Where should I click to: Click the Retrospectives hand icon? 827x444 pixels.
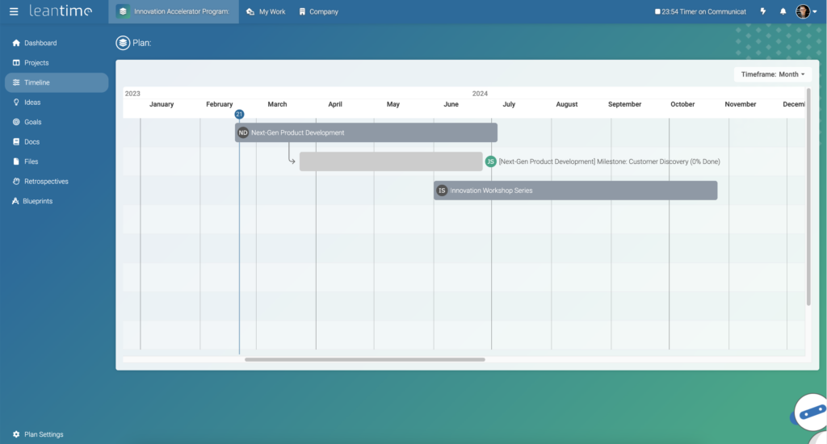point(16,182)
